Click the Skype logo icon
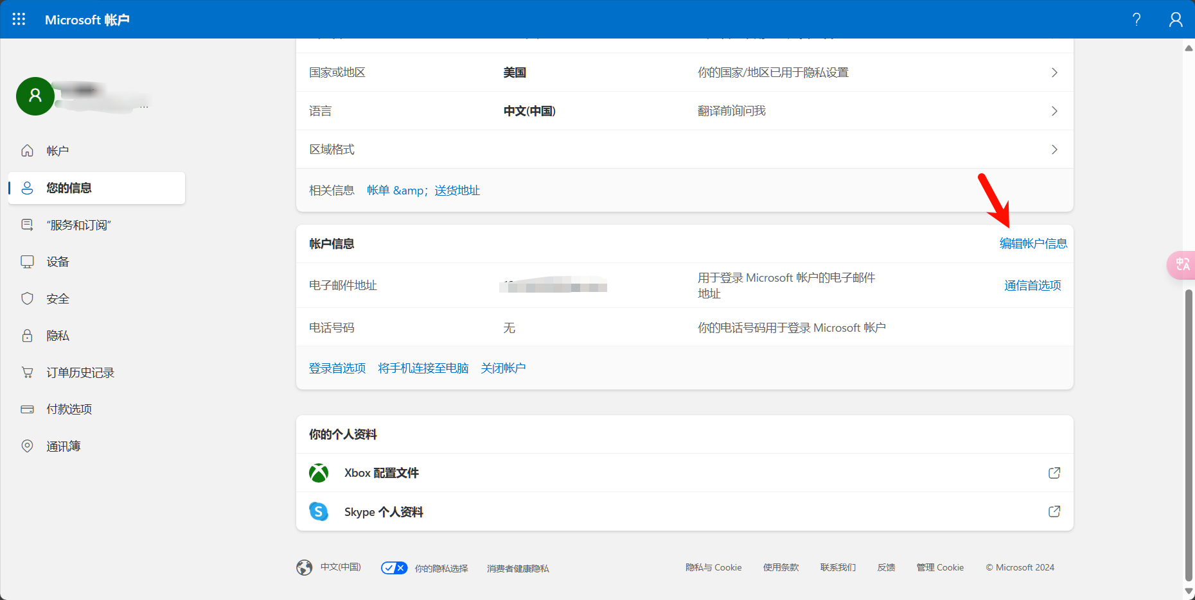This screenshot has width=1195, height=600. (x=319, y=511)
